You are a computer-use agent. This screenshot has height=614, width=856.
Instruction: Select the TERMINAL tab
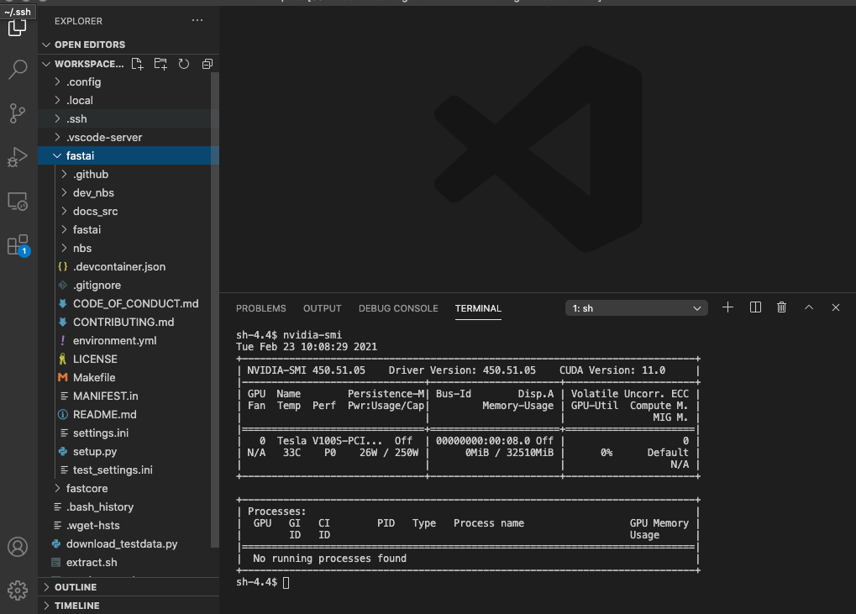[478, 308]
